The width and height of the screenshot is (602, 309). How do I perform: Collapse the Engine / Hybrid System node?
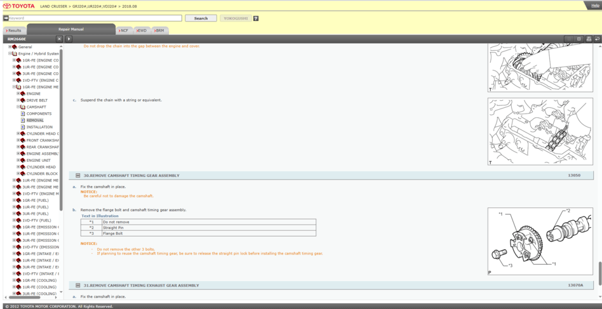pyautogui.click(x=10, y=54)
